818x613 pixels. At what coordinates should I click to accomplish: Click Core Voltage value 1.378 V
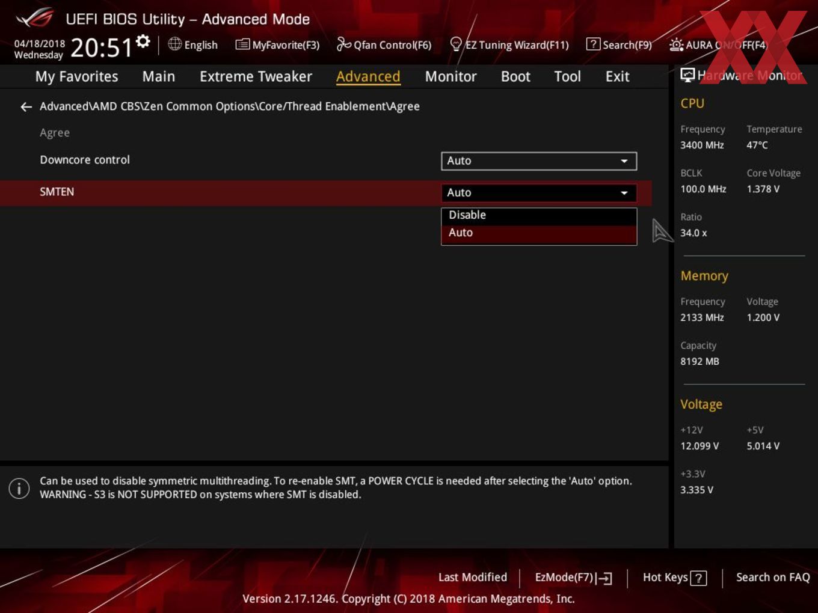[763, 189]
